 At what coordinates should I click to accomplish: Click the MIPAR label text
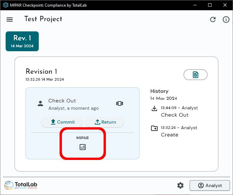(83, 138)
